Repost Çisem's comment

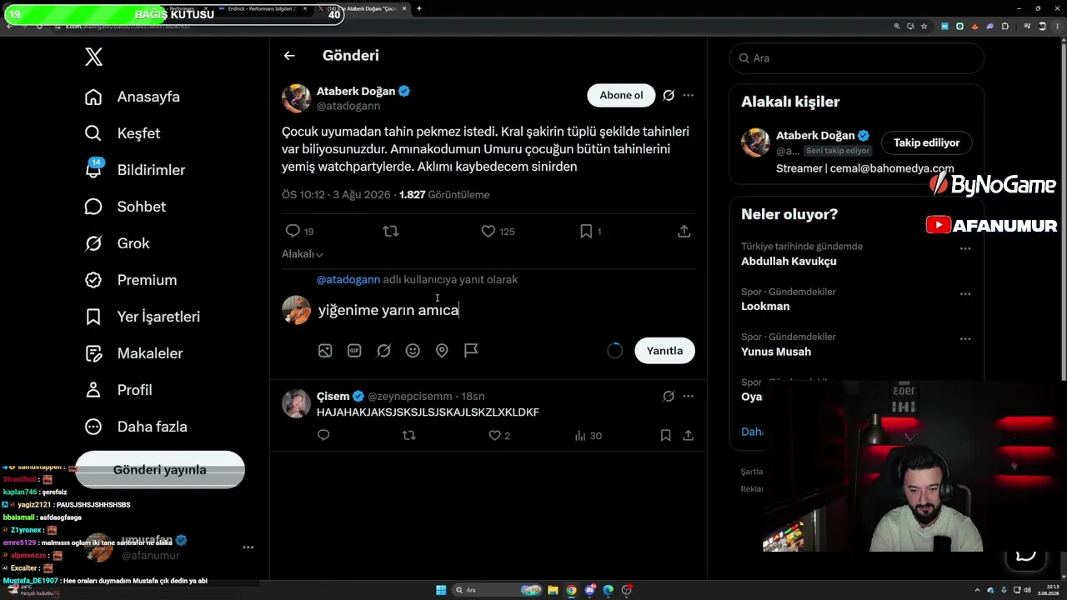(x=408, y=435)
